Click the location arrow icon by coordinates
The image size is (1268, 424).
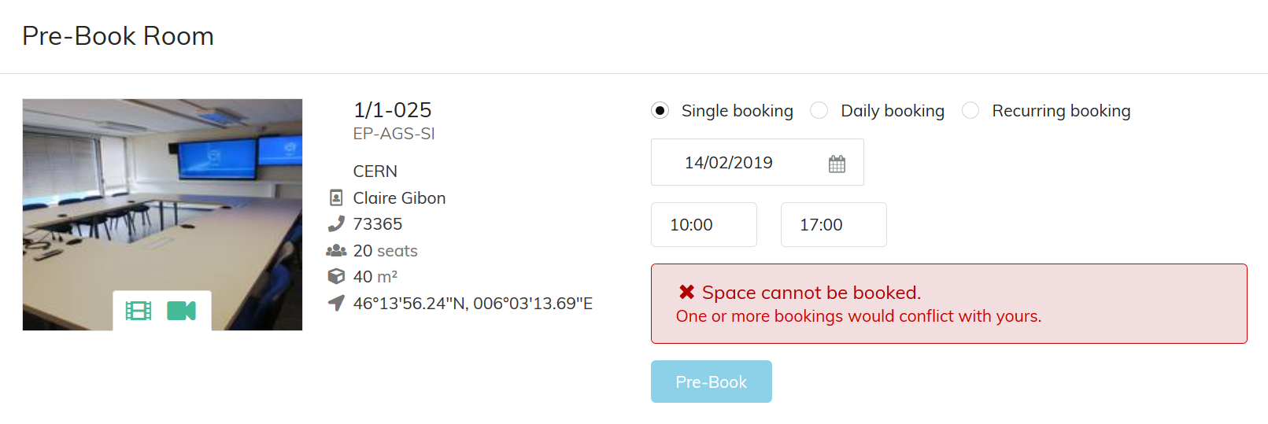pos(336,303)
